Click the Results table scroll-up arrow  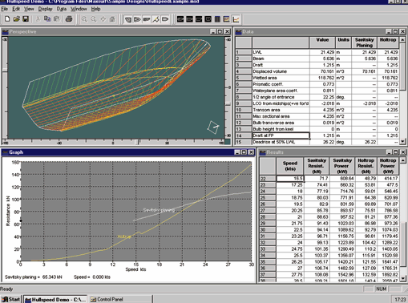(x=403, y=160)
